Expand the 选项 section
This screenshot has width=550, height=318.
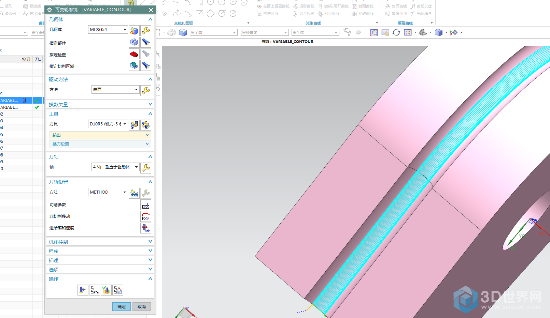[150, 269]
